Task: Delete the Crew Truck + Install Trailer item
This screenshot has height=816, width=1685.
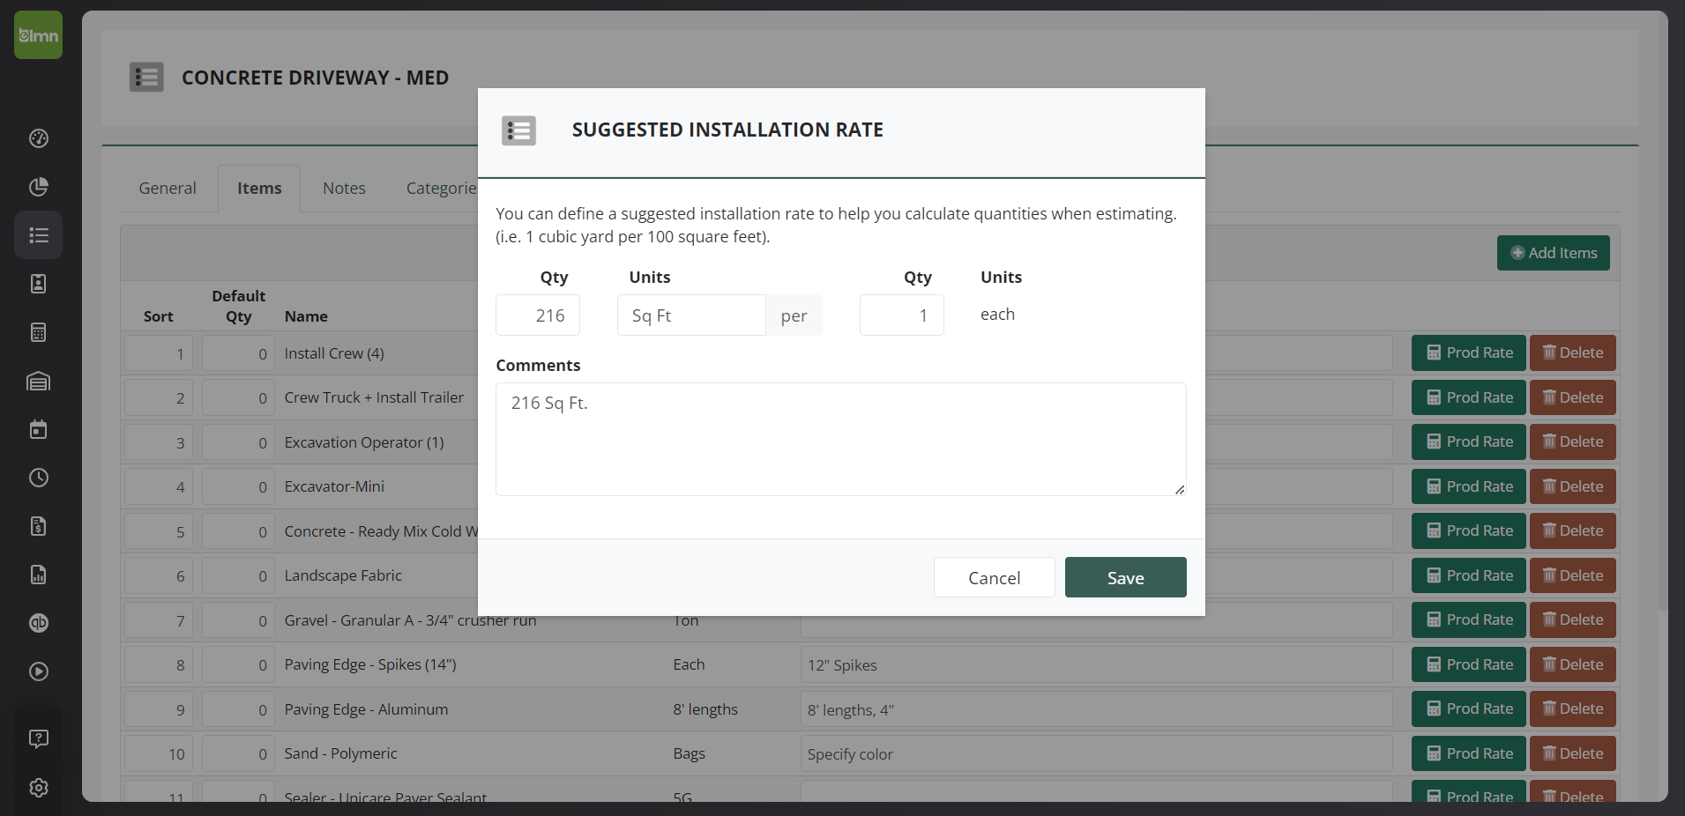Action: coord(1572,397)
